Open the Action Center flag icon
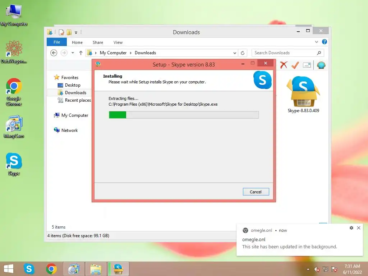This screenshot has width=368, height=276. (334, 269)
